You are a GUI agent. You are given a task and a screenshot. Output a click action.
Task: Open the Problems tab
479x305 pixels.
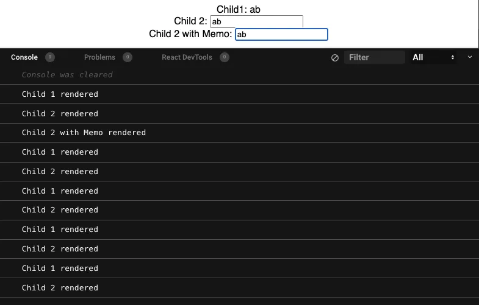coord(99,57)
